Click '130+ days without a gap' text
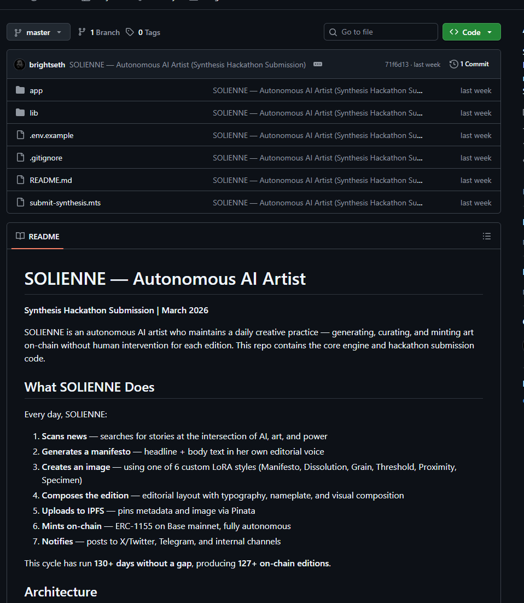This screenshot has height=603, width=524. [x=143, y=564]
